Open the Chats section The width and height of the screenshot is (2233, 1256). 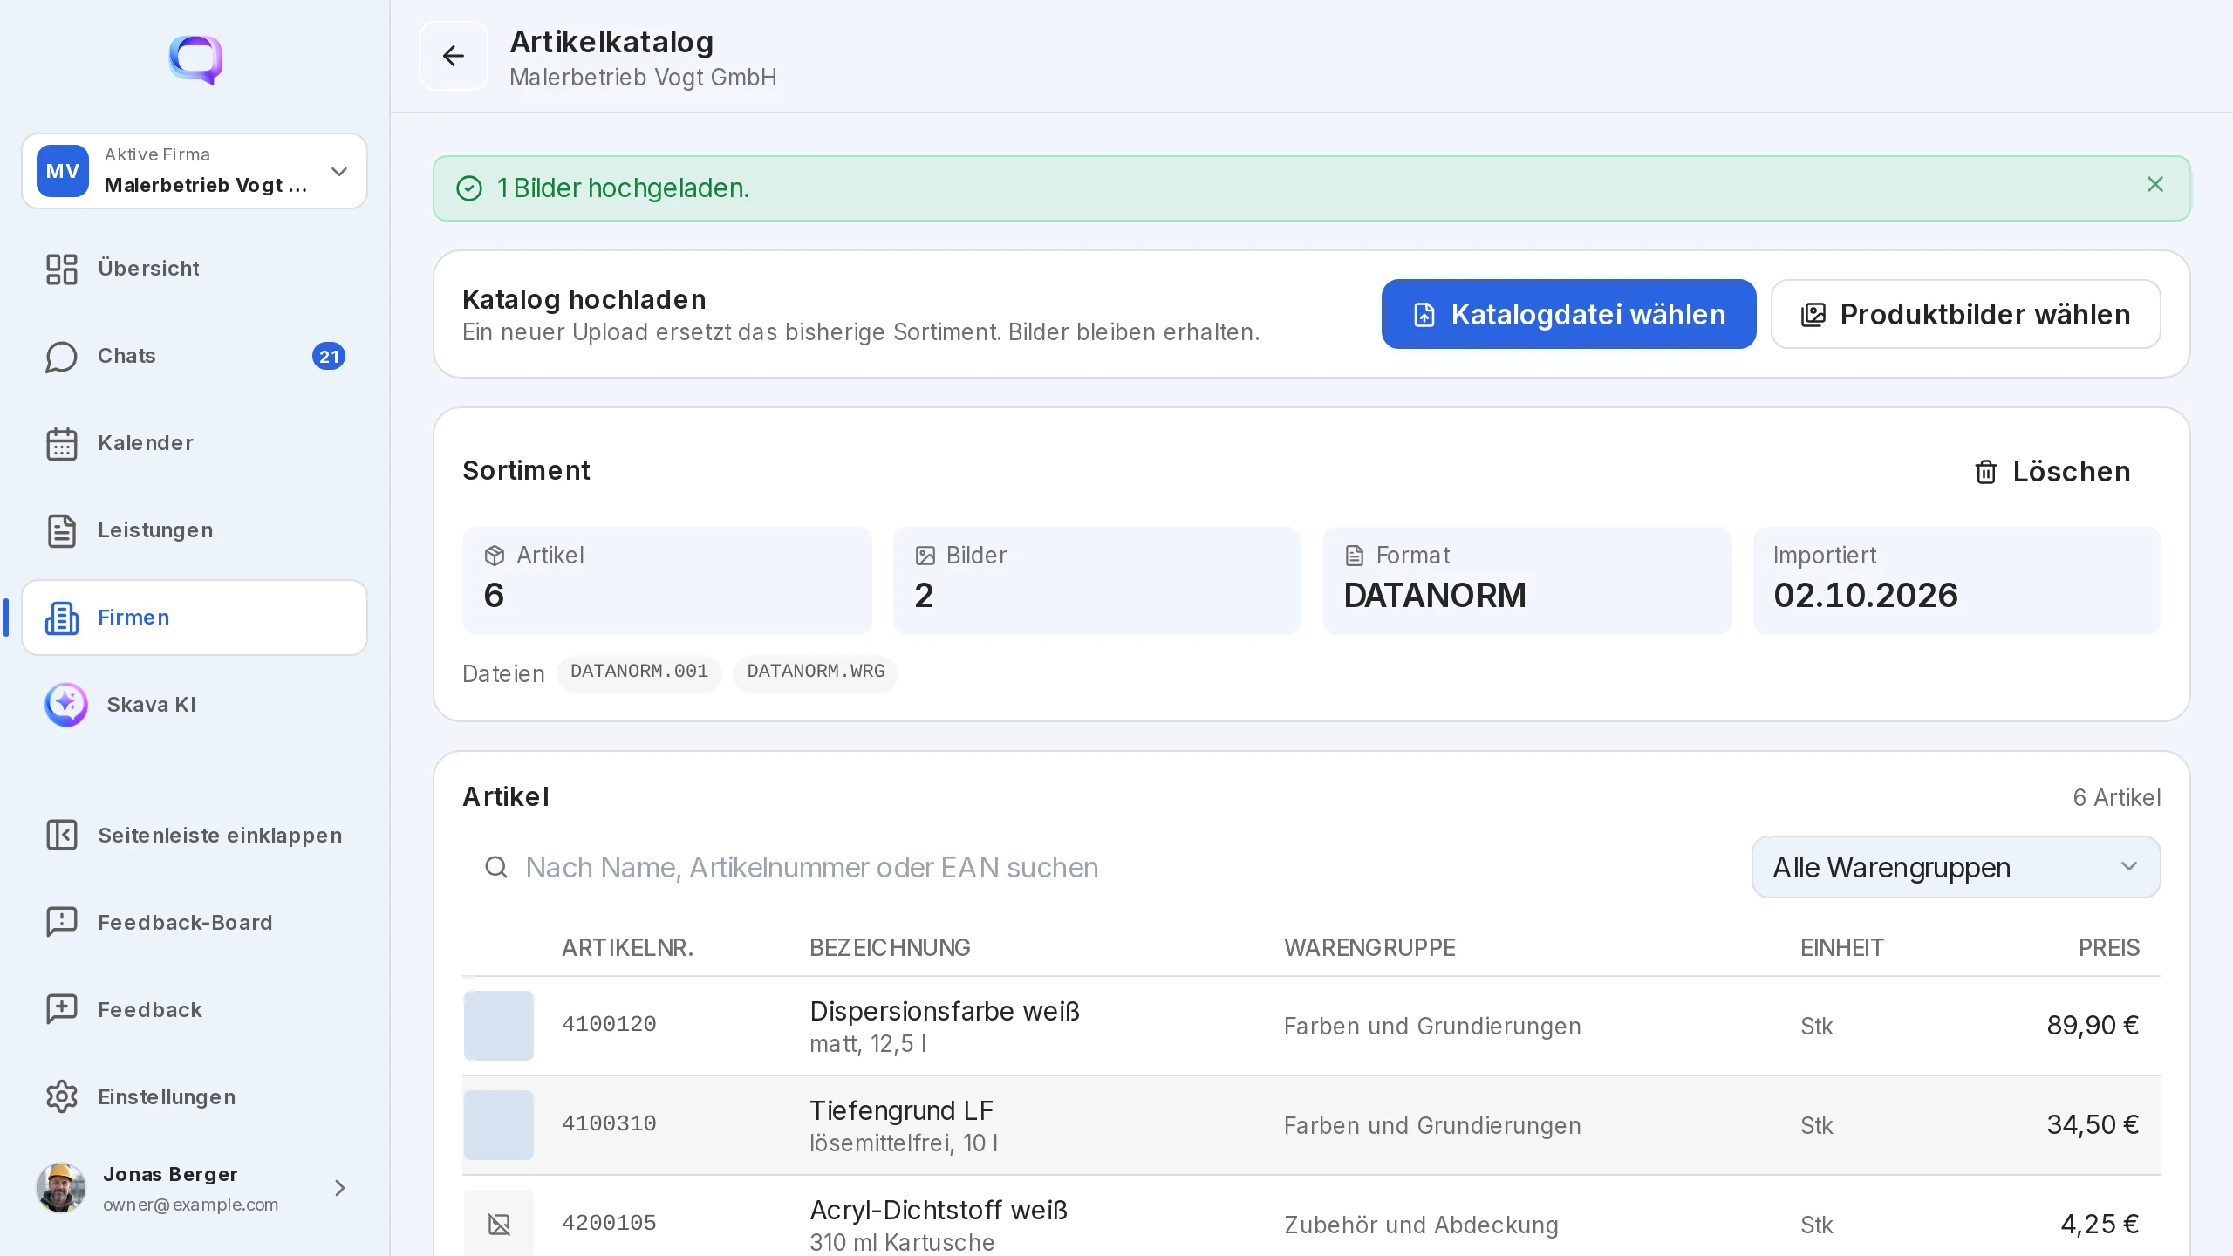point(195,356)
